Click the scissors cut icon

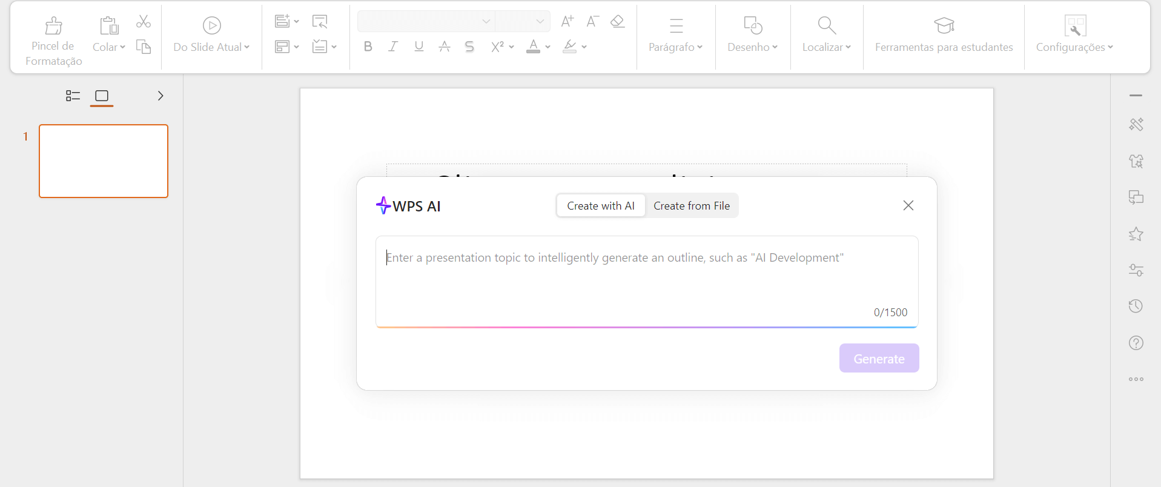144,22
